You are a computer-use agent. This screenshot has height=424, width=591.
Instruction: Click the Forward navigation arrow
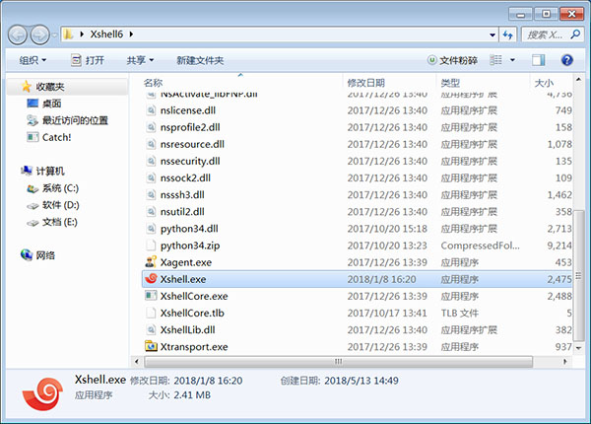pyautogui.click(x=40, y=35)
